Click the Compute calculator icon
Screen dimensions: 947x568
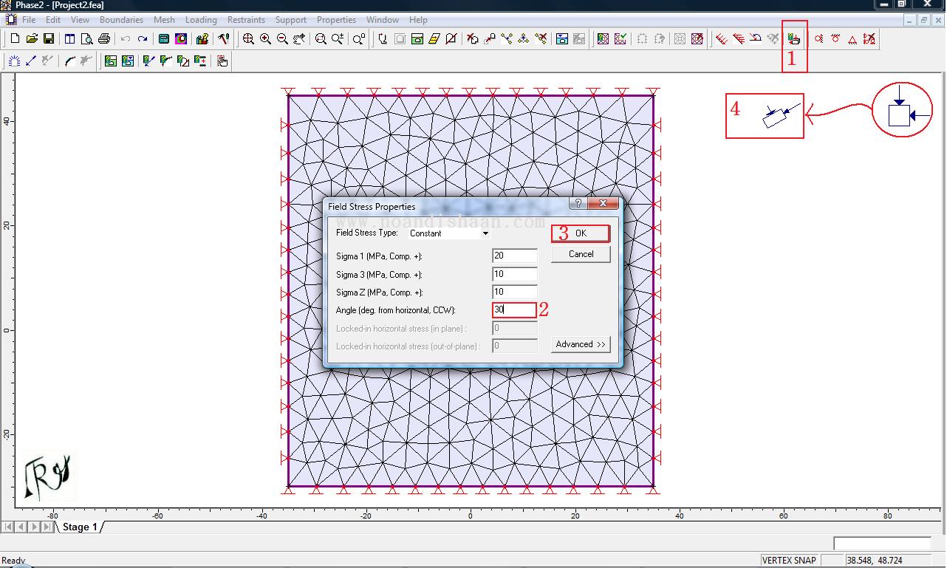pyautogui.click(x=164, y=38)
